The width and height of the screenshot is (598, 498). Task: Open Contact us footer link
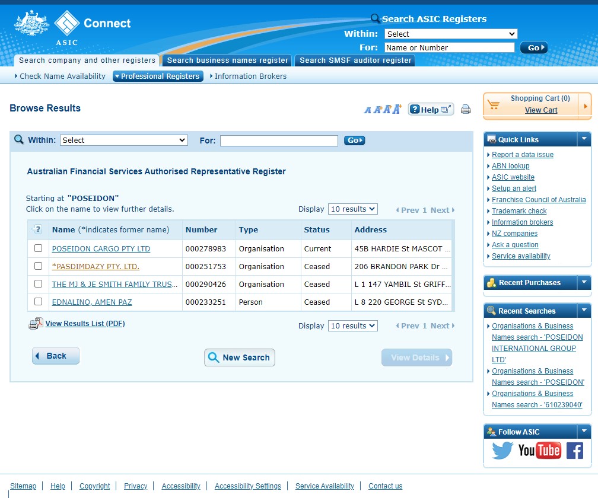click(385, 486)
